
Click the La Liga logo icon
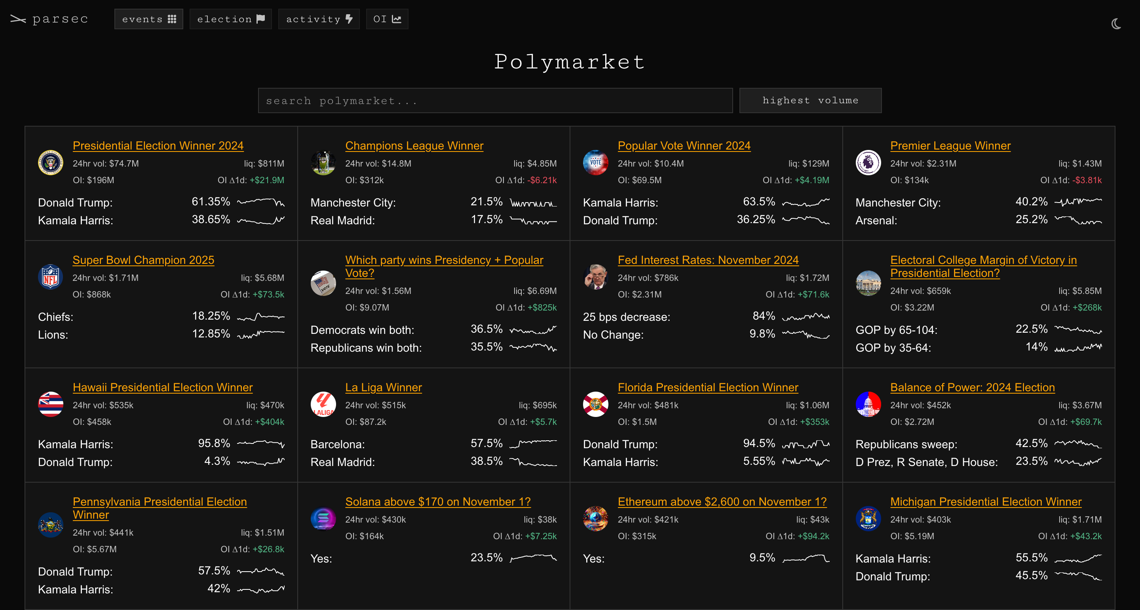click(x=323, y=404)
